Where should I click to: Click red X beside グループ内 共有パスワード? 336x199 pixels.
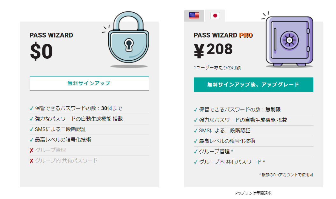coord(32,161)
